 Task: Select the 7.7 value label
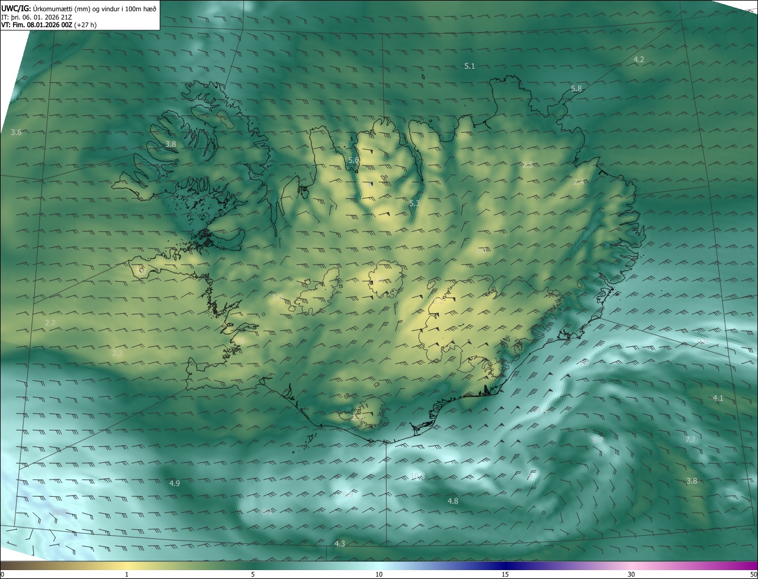(690, 439)
